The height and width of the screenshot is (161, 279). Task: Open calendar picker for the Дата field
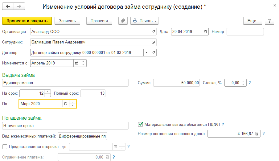(205, 32)
